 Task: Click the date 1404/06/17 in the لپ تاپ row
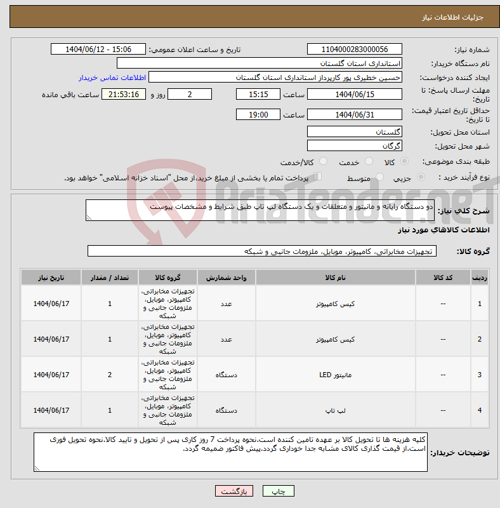[51, 410]
